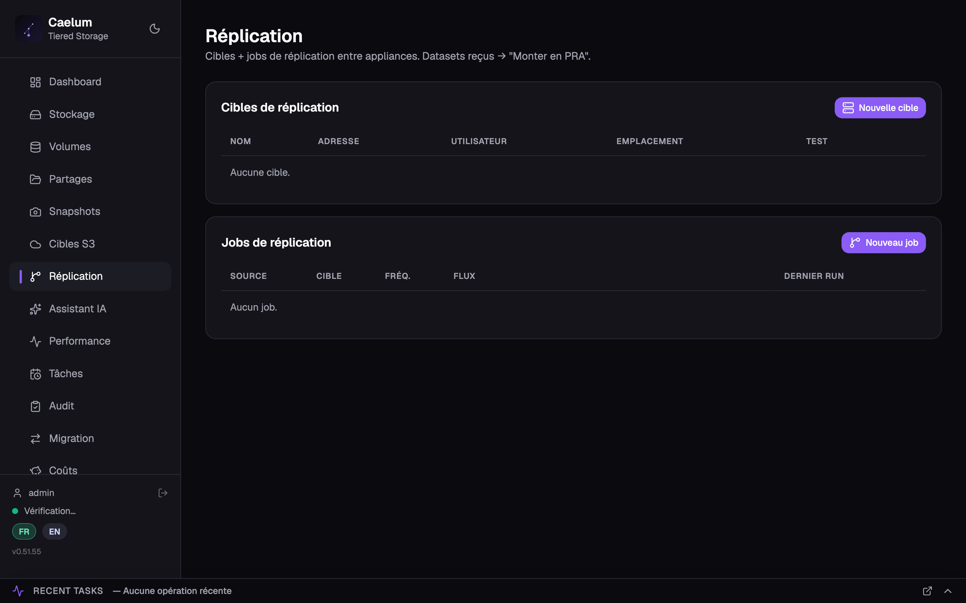Go to Stockage page

point(90,114)
